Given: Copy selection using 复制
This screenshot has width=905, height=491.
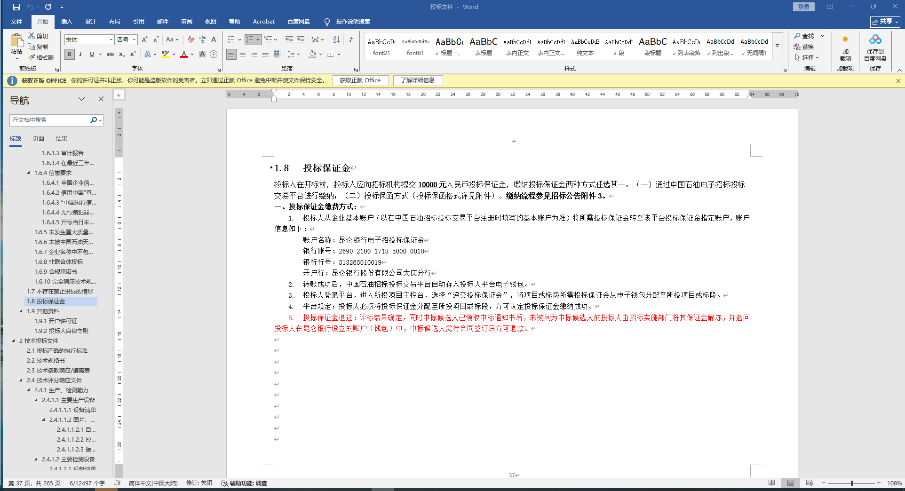Looking at the screenshot, I should (x=38, y=47).
